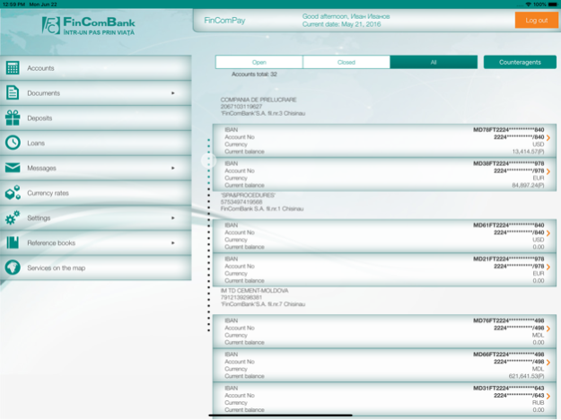Open details chevron for MD66FT2224 MDL account
561x420 pixels.
pyautogui.click(x=548, y=363)
